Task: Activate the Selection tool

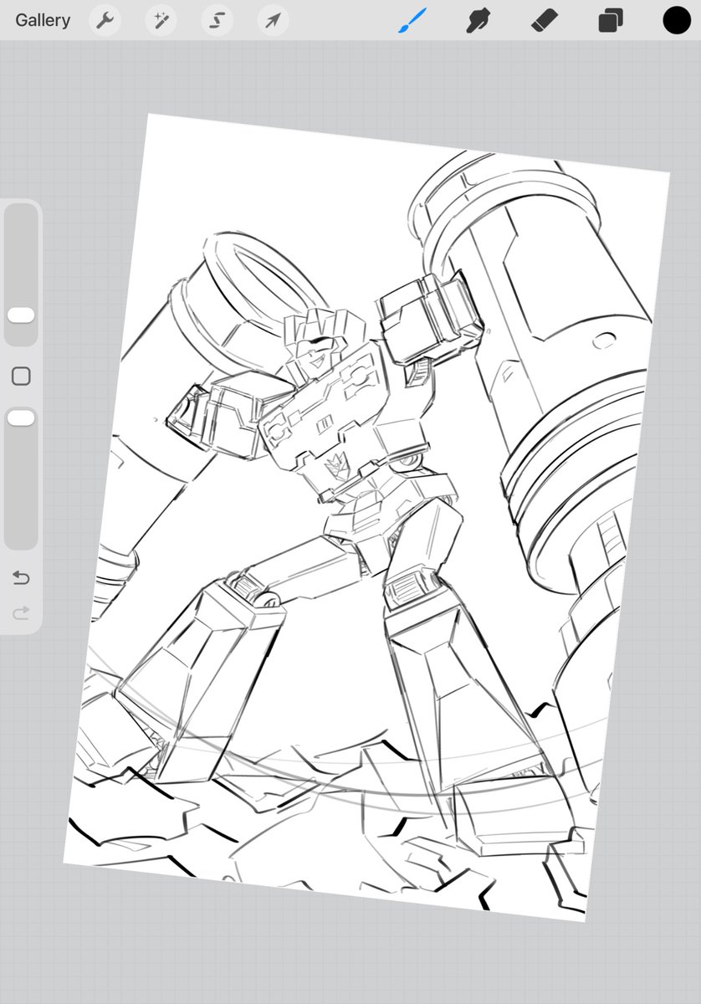Action: click(x=217, y=20)
